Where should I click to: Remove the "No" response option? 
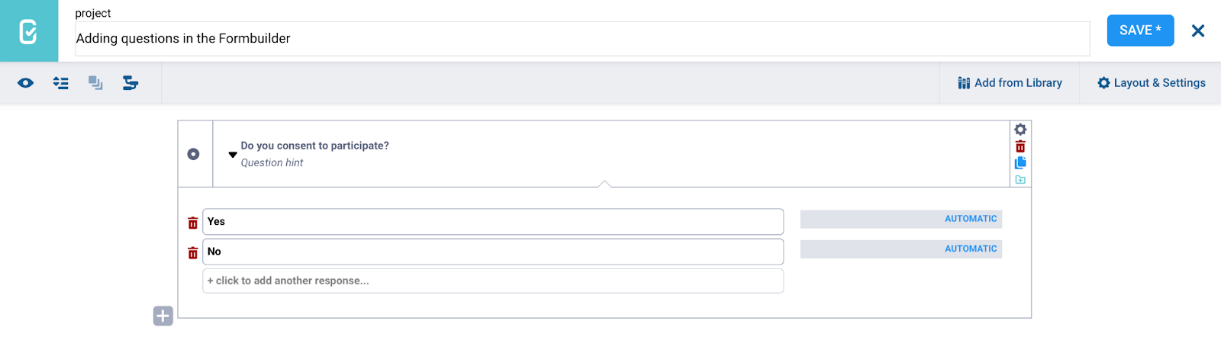[x=193, y=252]
